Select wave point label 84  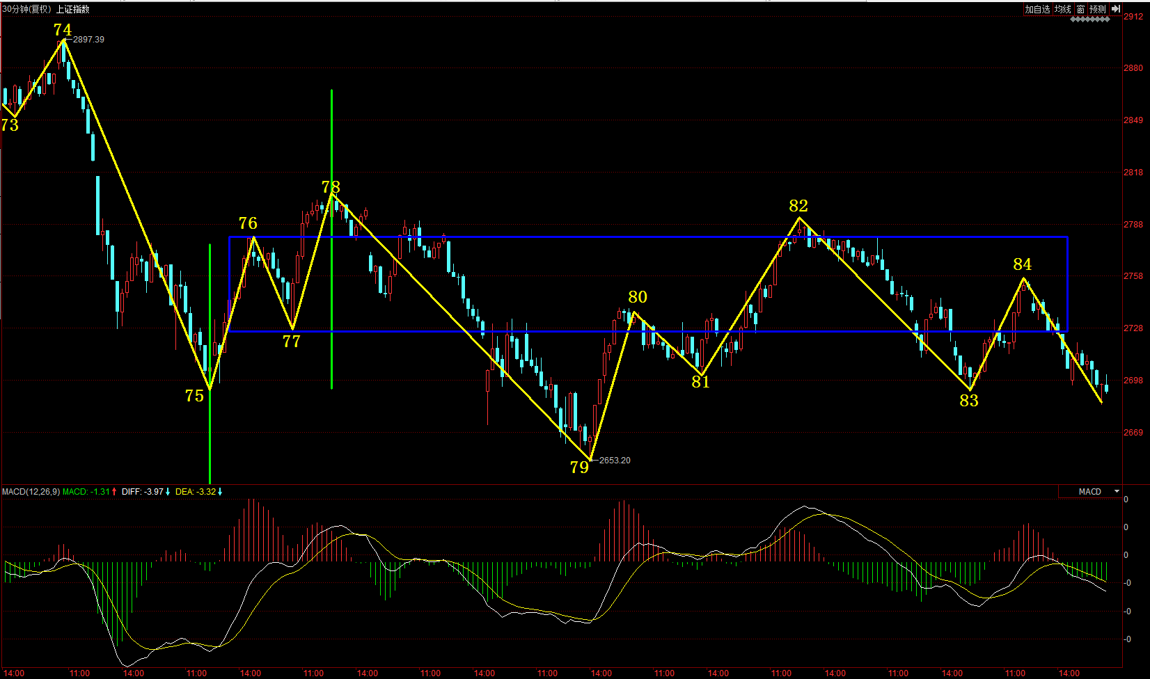tap(1022, 264)
